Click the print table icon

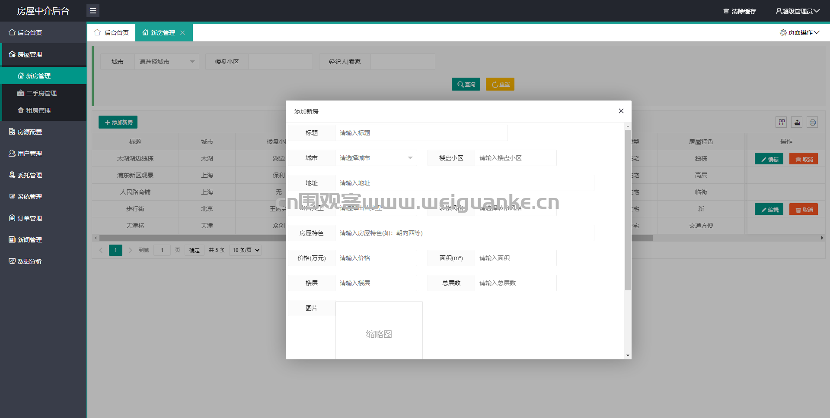coord(813,123)
